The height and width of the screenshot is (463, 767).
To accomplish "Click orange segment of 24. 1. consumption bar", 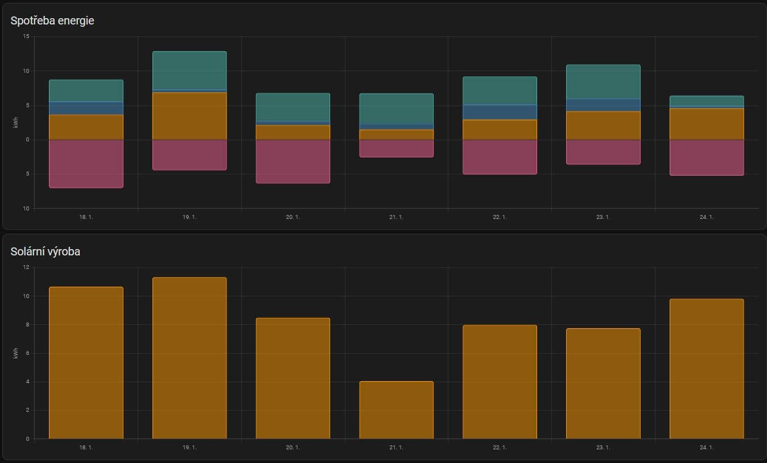I will click(707, 124).
